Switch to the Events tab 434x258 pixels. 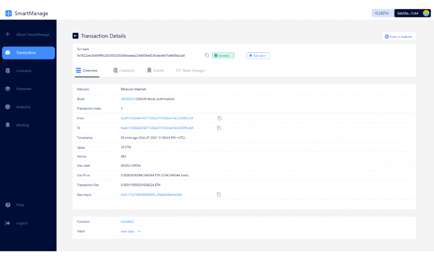click(159, 70)
